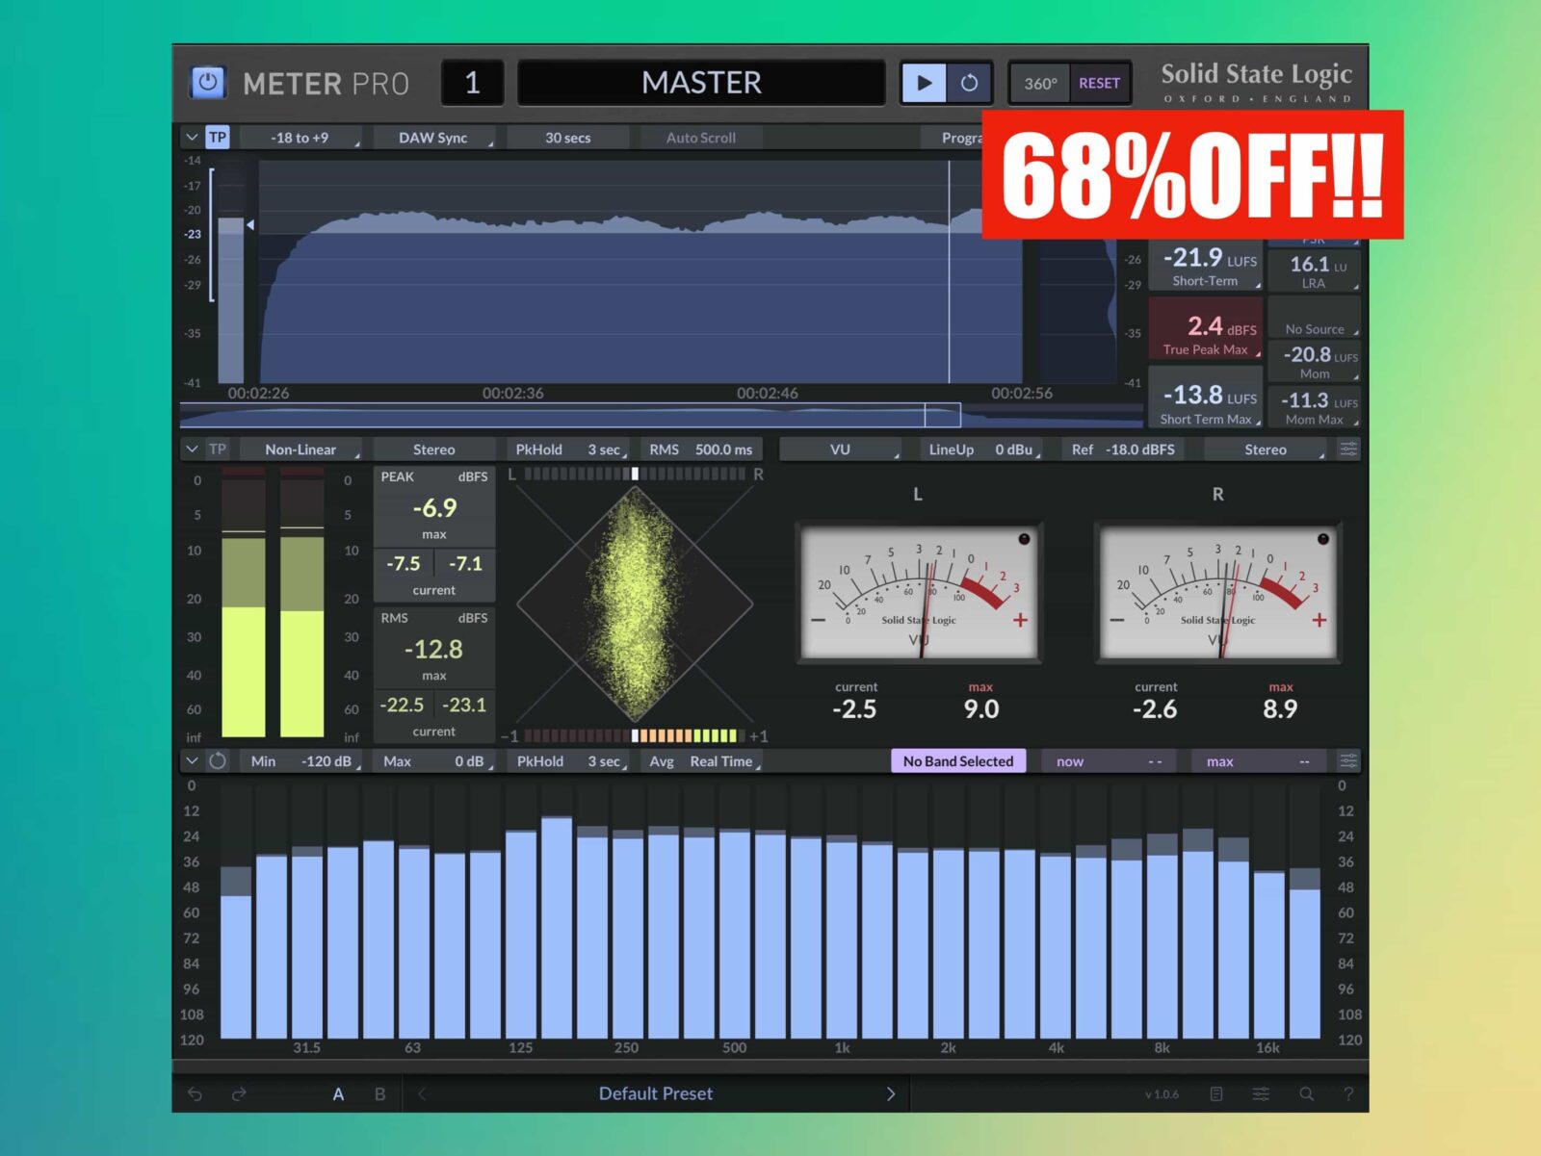
Task: Open the search magnifier icon
Action: pos(1306,1093)
